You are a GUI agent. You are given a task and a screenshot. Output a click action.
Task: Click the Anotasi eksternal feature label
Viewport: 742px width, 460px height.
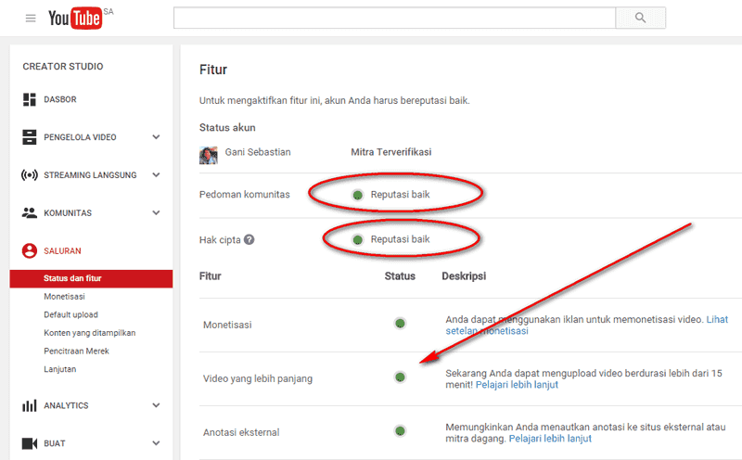241,432
